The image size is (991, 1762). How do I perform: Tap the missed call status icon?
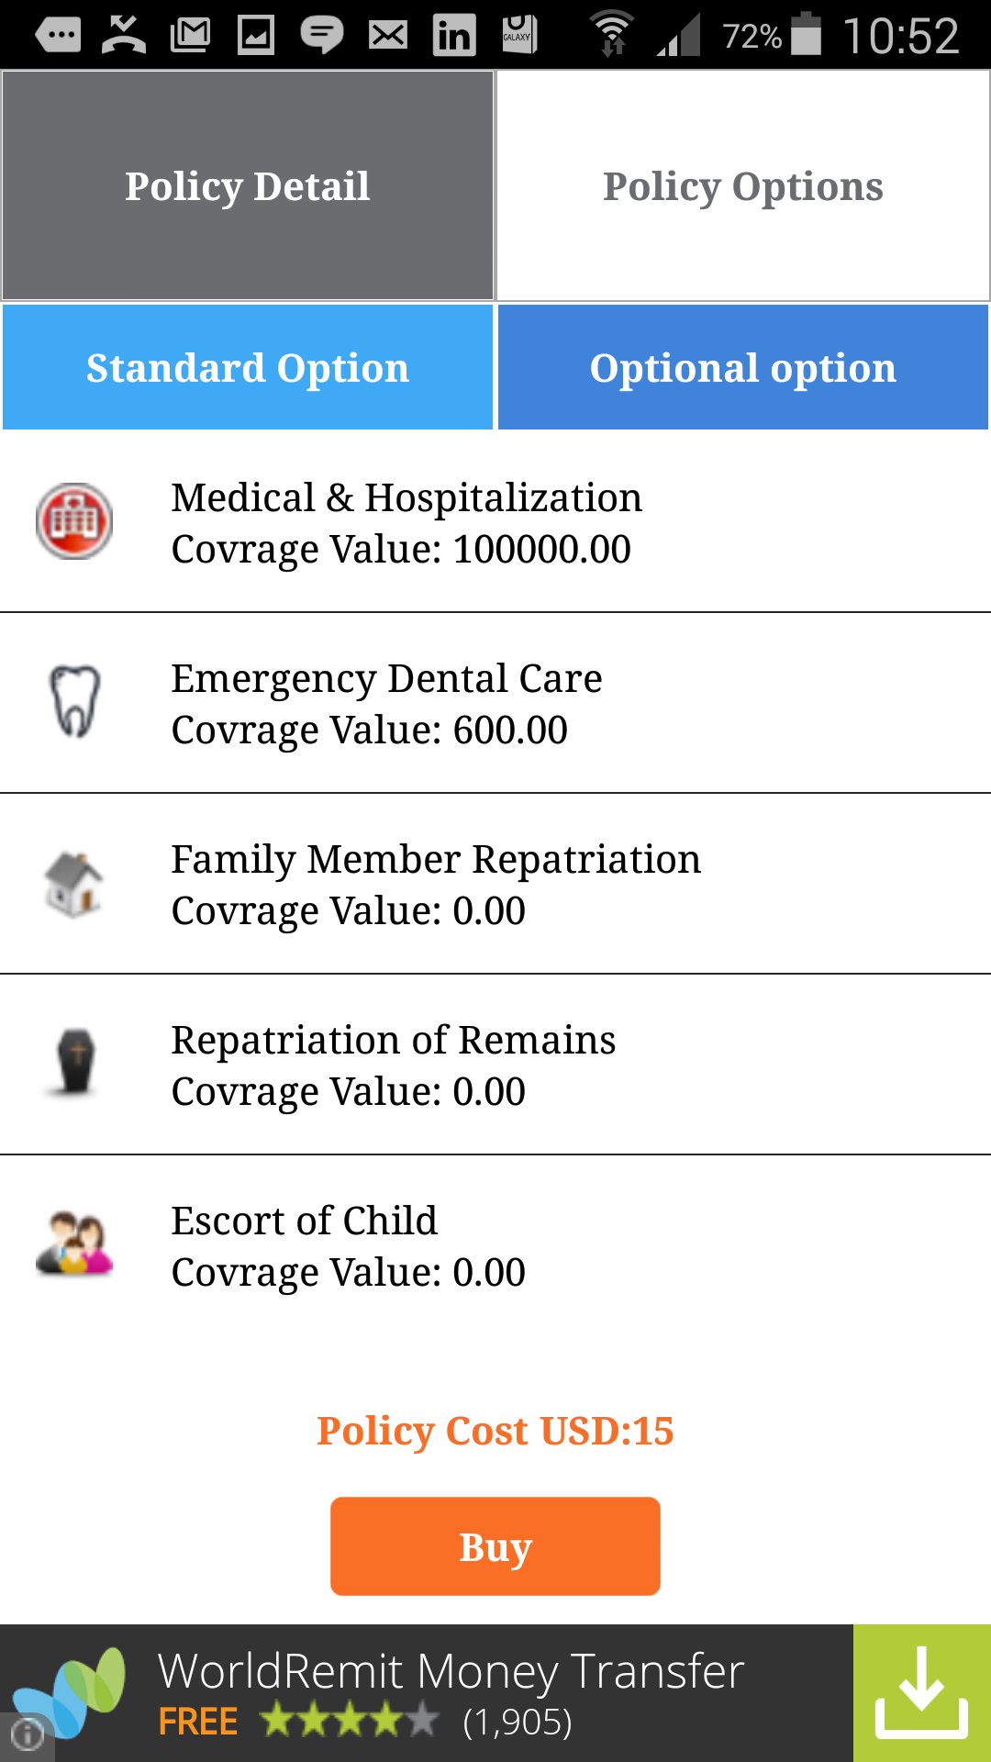pos(124,36)
